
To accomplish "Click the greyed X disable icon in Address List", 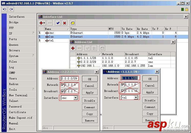I will pos(94,48).
